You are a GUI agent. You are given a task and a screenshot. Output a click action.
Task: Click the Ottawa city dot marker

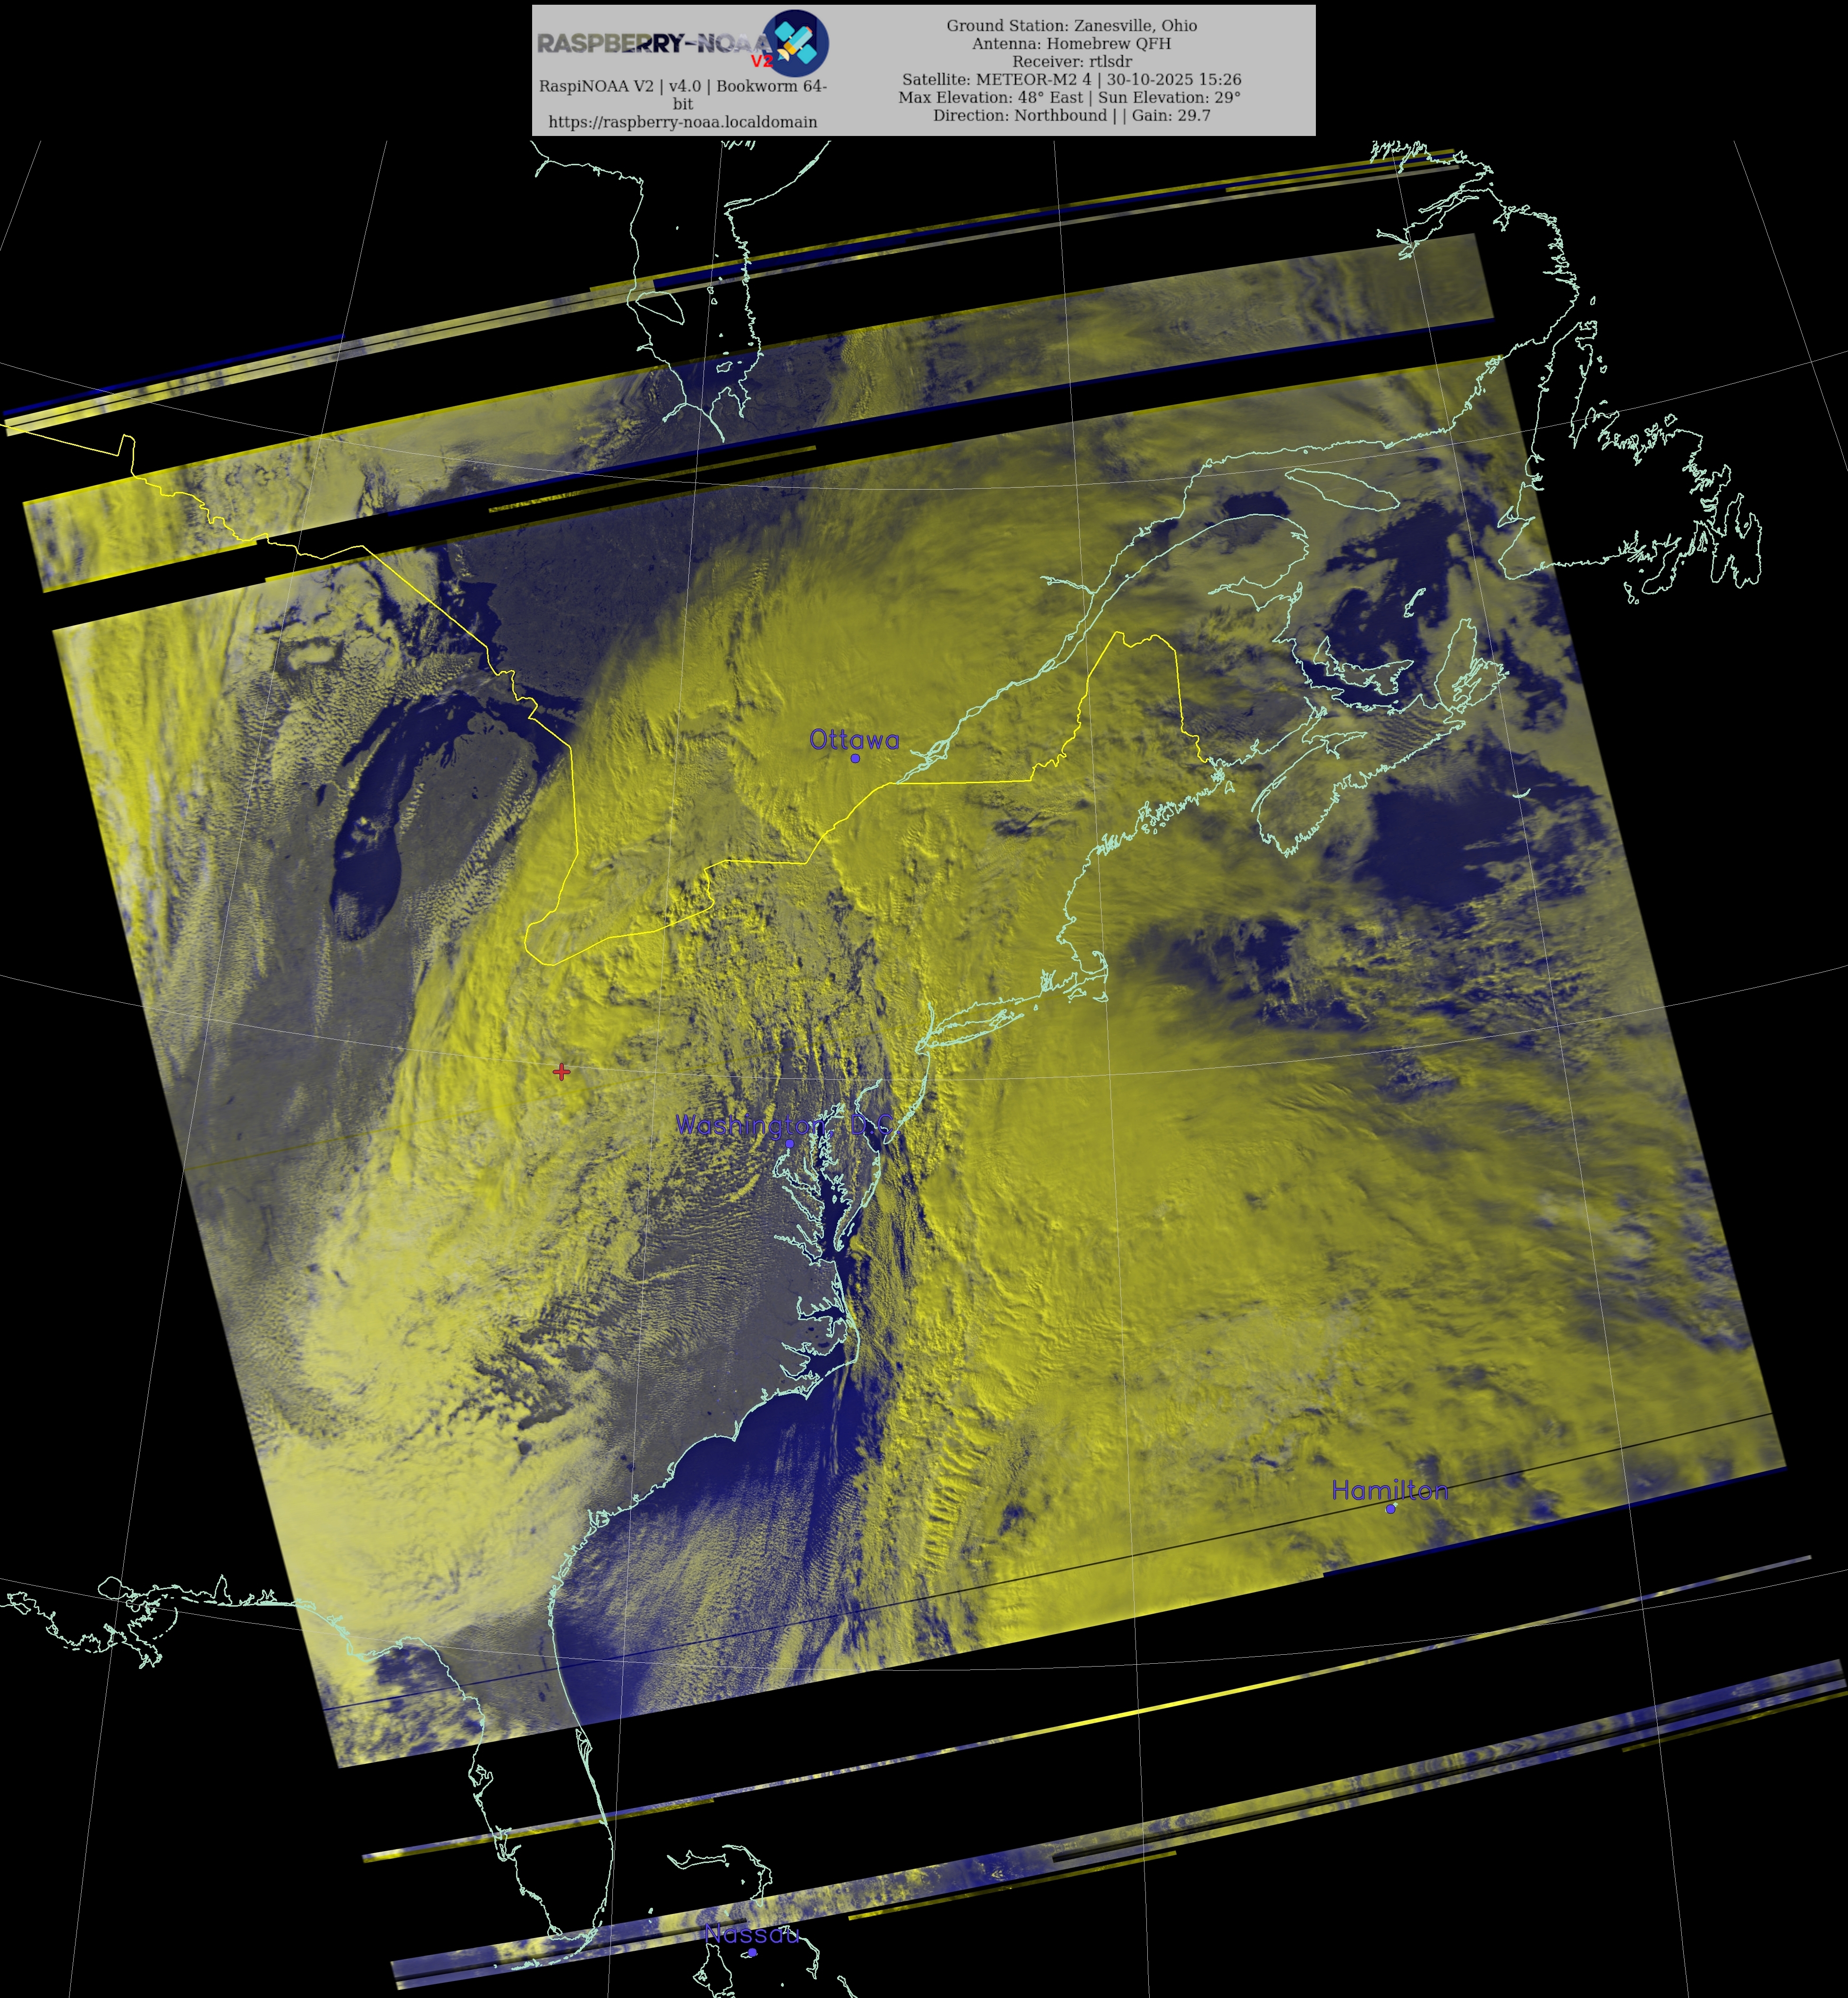pos(855,758)
